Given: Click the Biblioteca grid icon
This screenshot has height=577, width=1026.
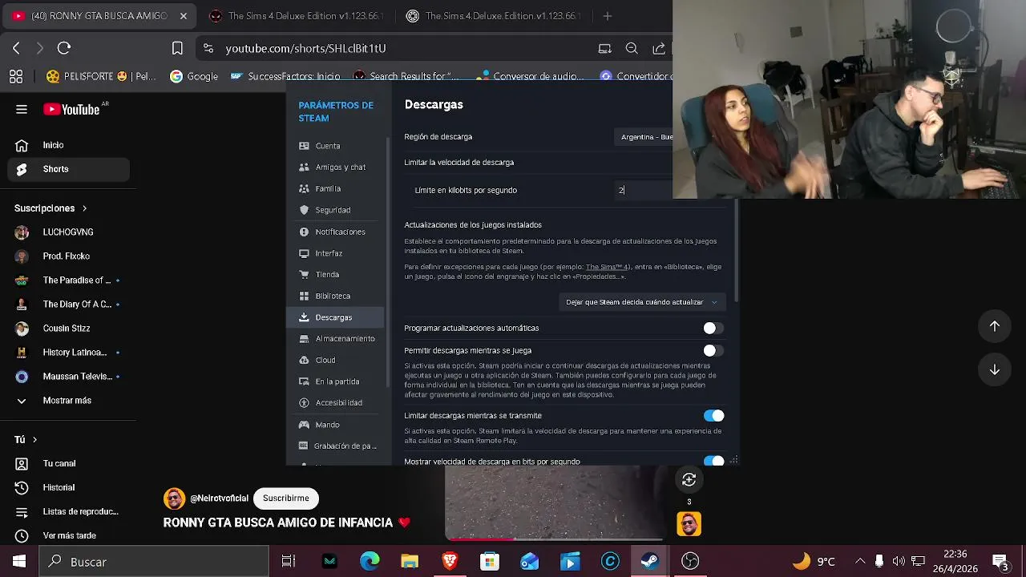Looking at the screenshot, I should [x=304, y=296].
